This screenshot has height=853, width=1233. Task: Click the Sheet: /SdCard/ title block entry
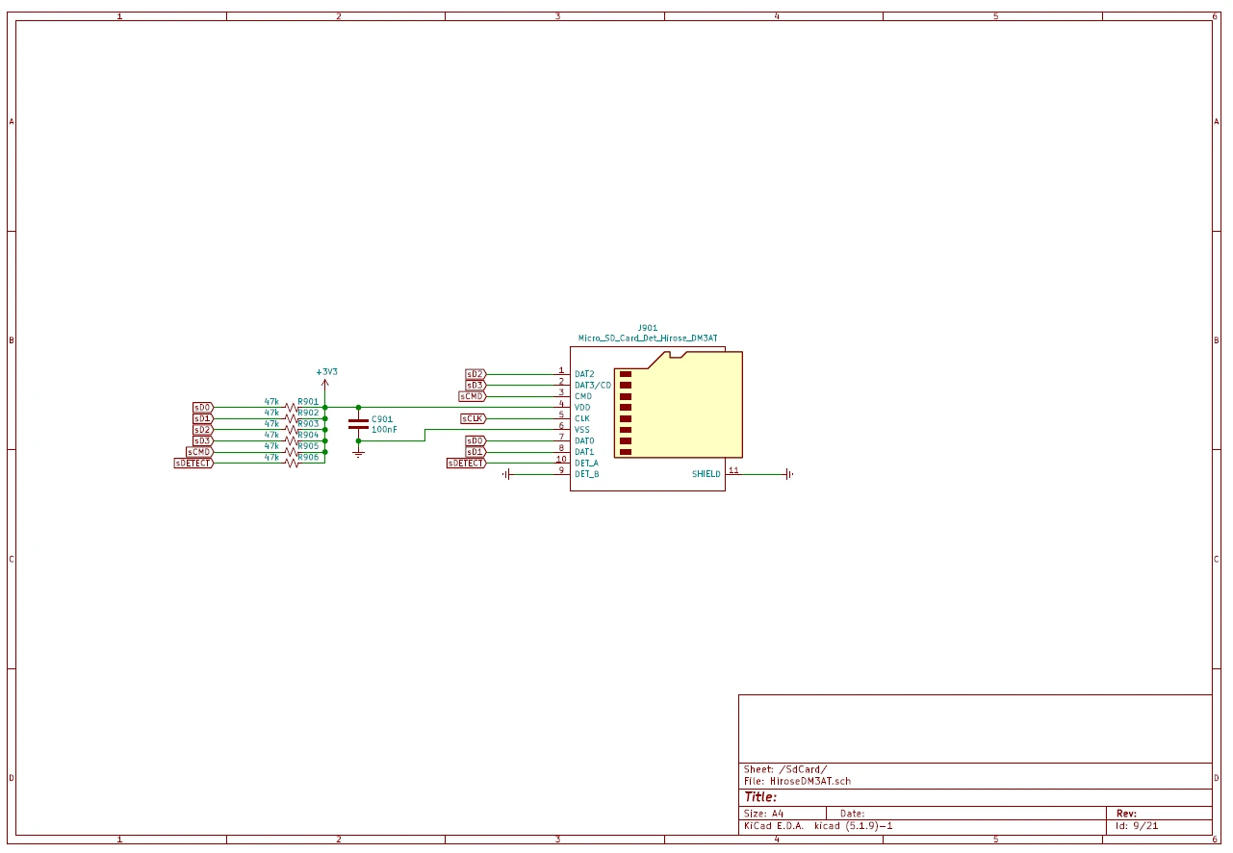coord(785,769)
